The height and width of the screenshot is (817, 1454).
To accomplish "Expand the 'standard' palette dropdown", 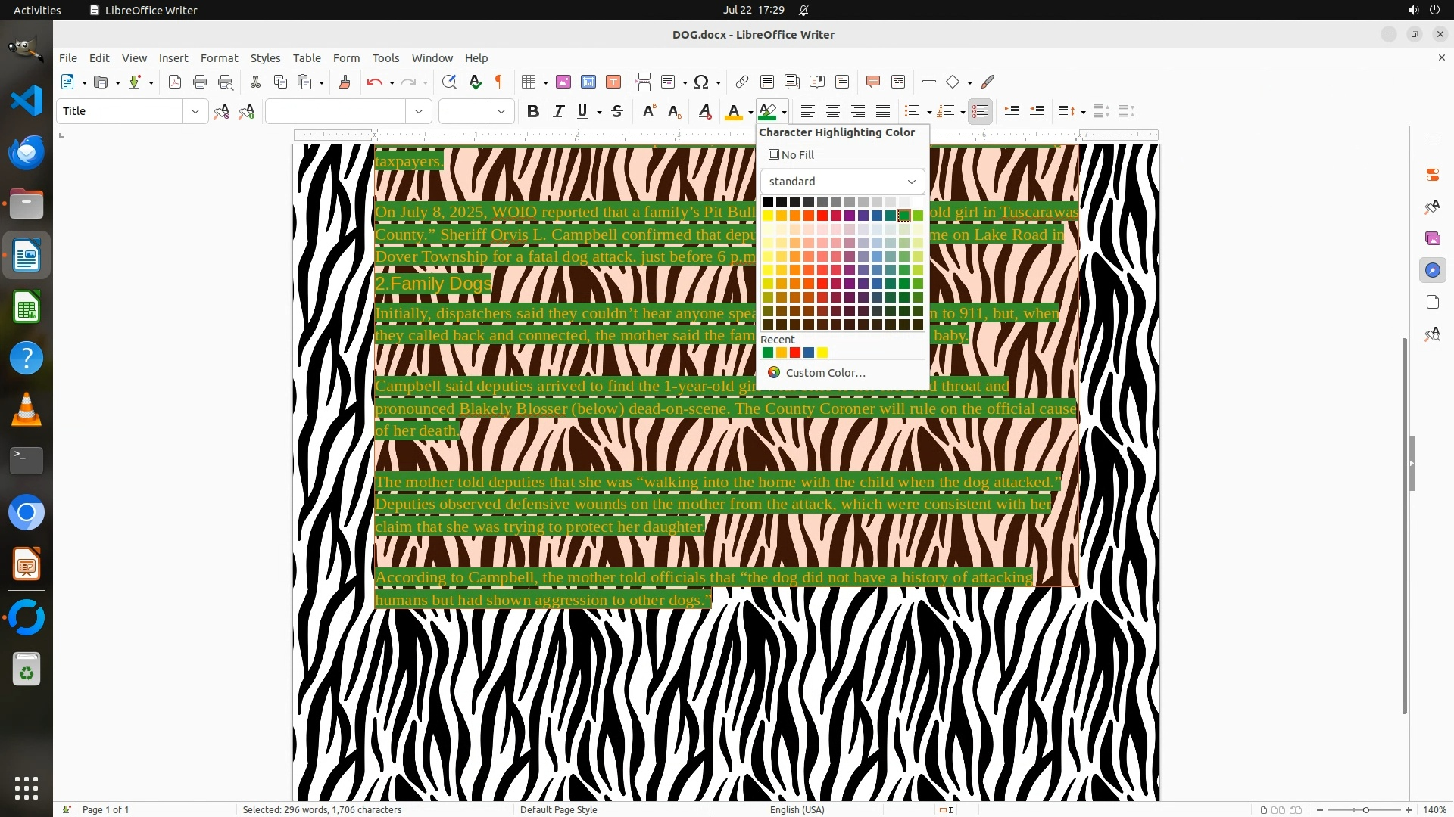I will point(911,182).
